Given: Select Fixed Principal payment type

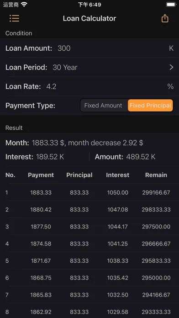Looking at the screenshot, I should click(x=150, y=106).
